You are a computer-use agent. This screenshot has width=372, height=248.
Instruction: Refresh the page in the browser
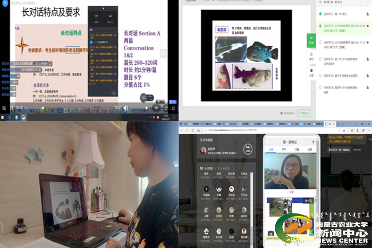point(192,130)
